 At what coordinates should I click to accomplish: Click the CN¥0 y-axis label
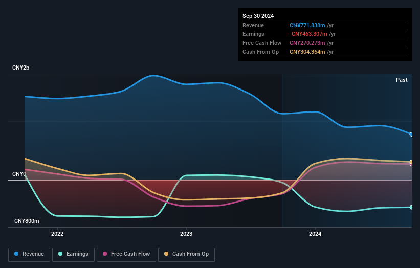pos(19,174)
